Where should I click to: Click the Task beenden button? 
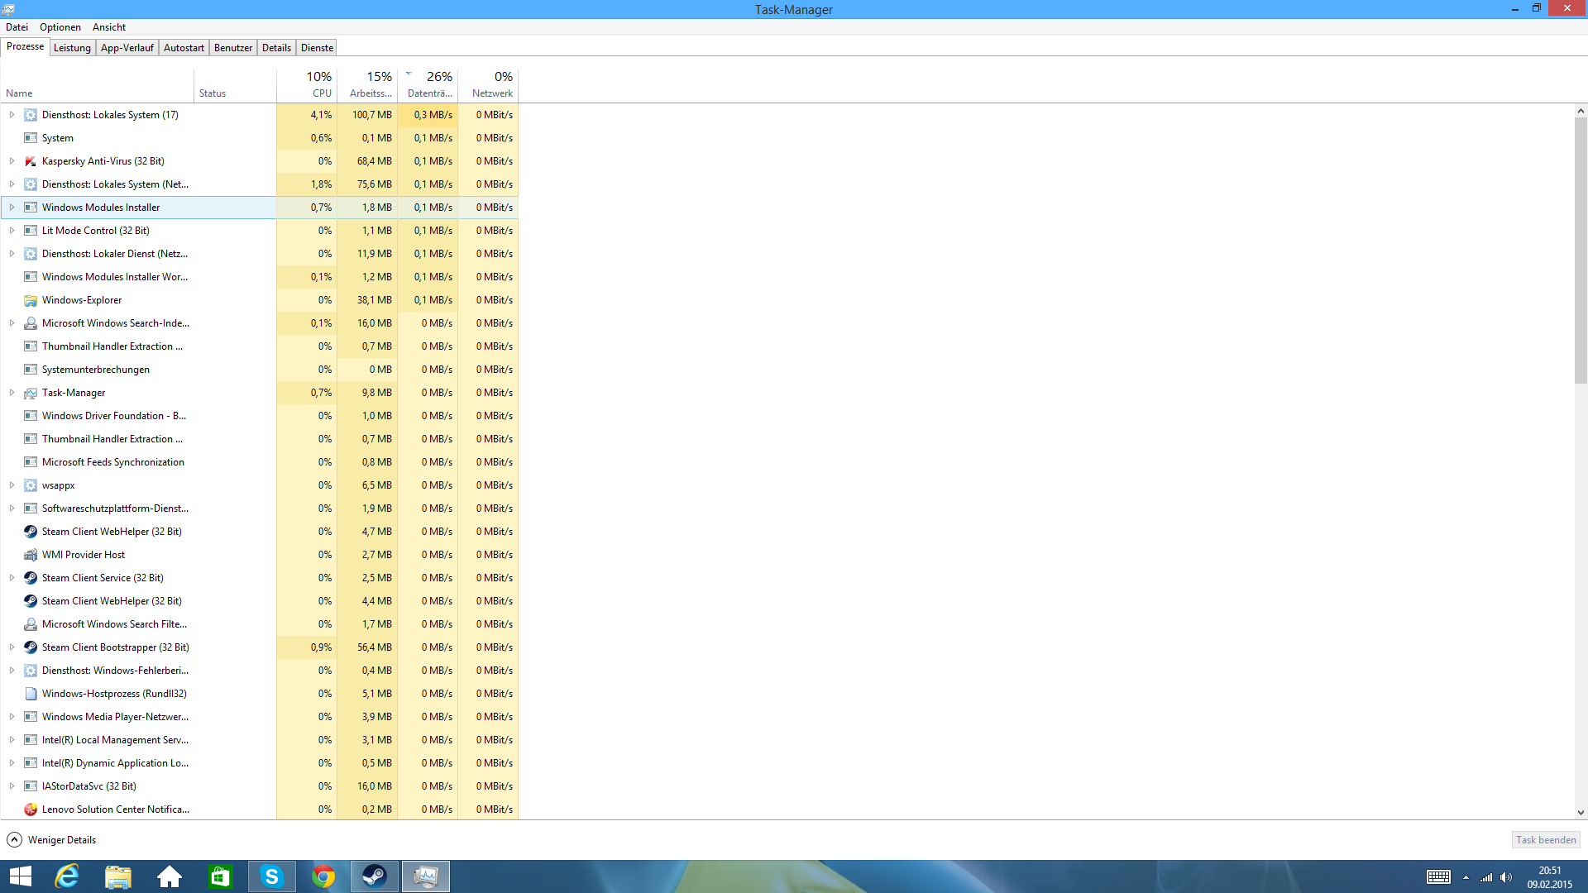pyautogui.click(x=1546, y=840)
